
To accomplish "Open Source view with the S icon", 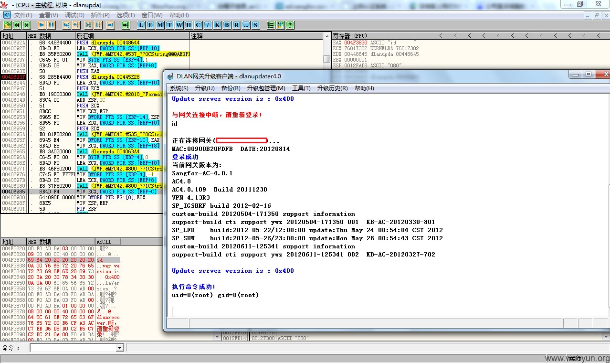I will (x=256, y=25).
